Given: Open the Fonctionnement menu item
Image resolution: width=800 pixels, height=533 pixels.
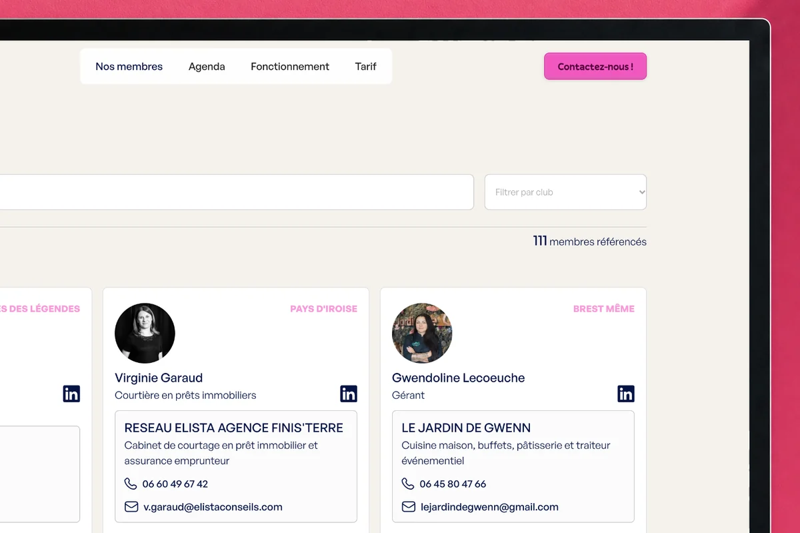Looking at the screenshot, I should 290,67.
